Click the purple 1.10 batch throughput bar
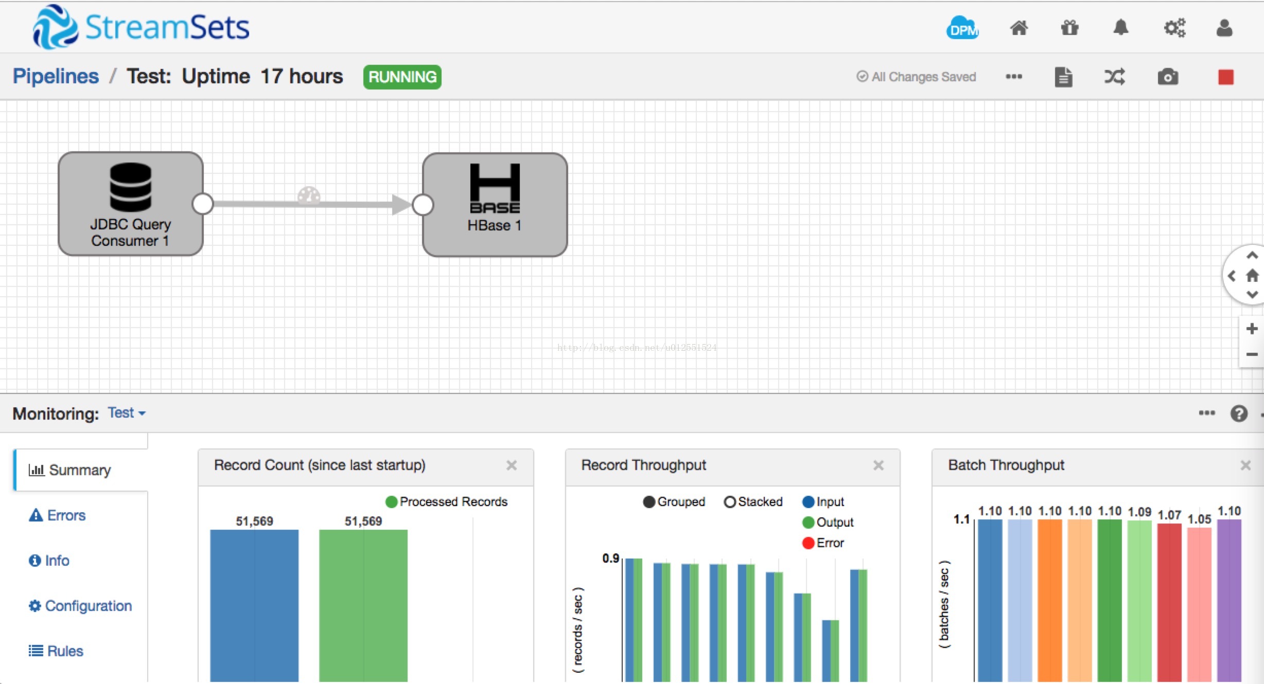This screenshot has height=684, width=1264. [x=1229, y=601]
